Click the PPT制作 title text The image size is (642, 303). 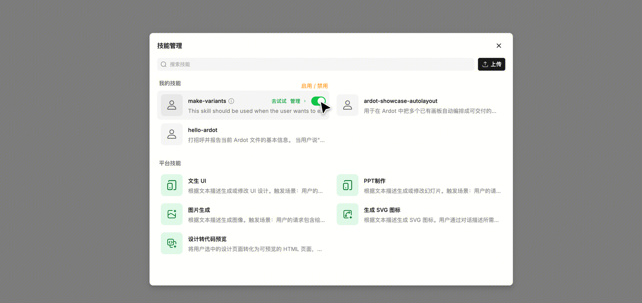click(x=375, y=181)
